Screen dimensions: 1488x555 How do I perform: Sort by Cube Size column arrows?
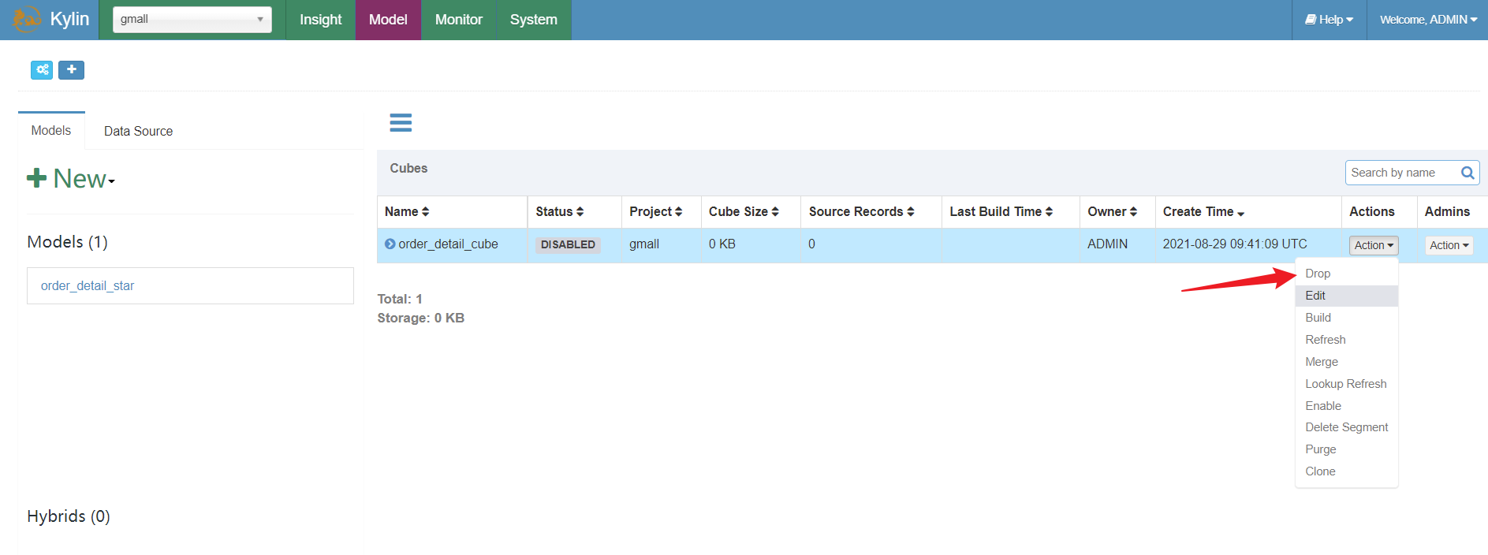coord(775,212)
